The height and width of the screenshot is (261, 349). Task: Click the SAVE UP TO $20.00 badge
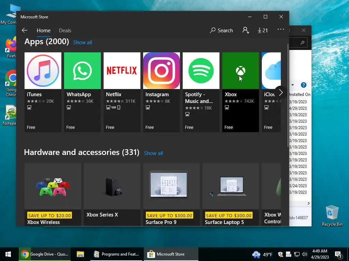pos(49,215)
